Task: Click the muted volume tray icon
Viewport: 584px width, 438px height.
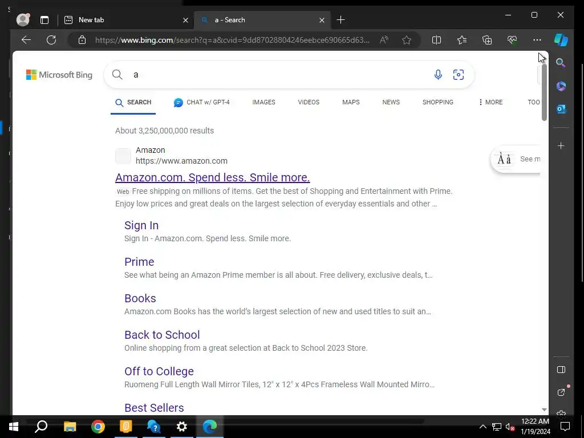Action: tap(510, 427)
